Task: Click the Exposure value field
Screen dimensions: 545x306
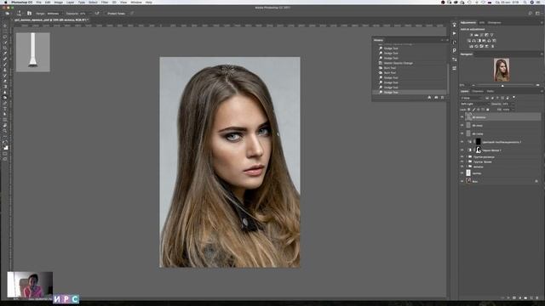Action: [83, 14]
